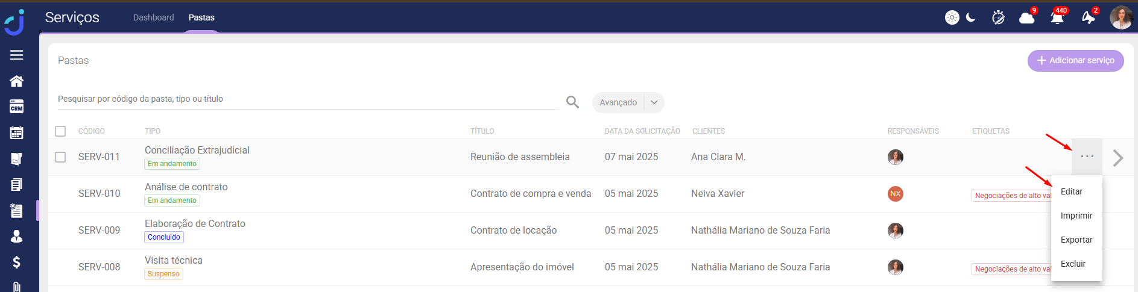Go to Home via sidebar house icon

click(x=16, y=81)
